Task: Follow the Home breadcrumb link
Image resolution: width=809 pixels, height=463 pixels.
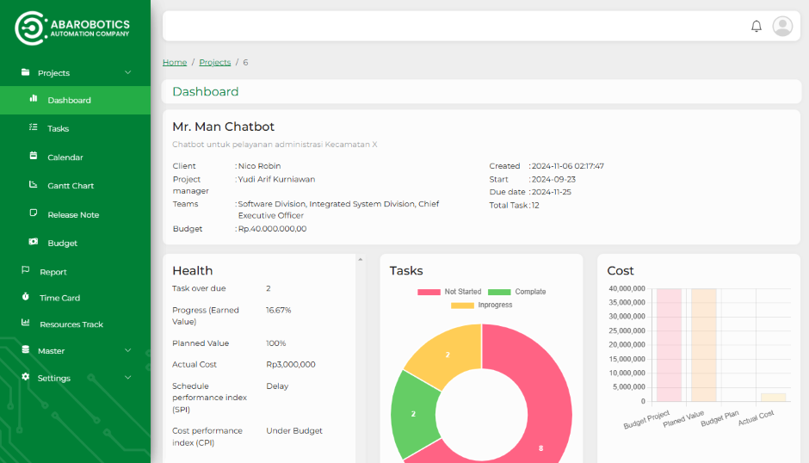Action: (175, 62)
